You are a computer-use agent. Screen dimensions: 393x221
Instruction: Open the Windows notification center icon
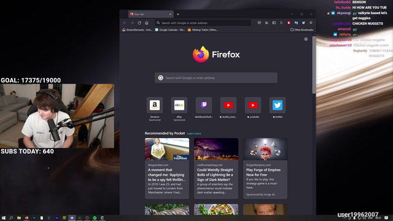point(386,218)
